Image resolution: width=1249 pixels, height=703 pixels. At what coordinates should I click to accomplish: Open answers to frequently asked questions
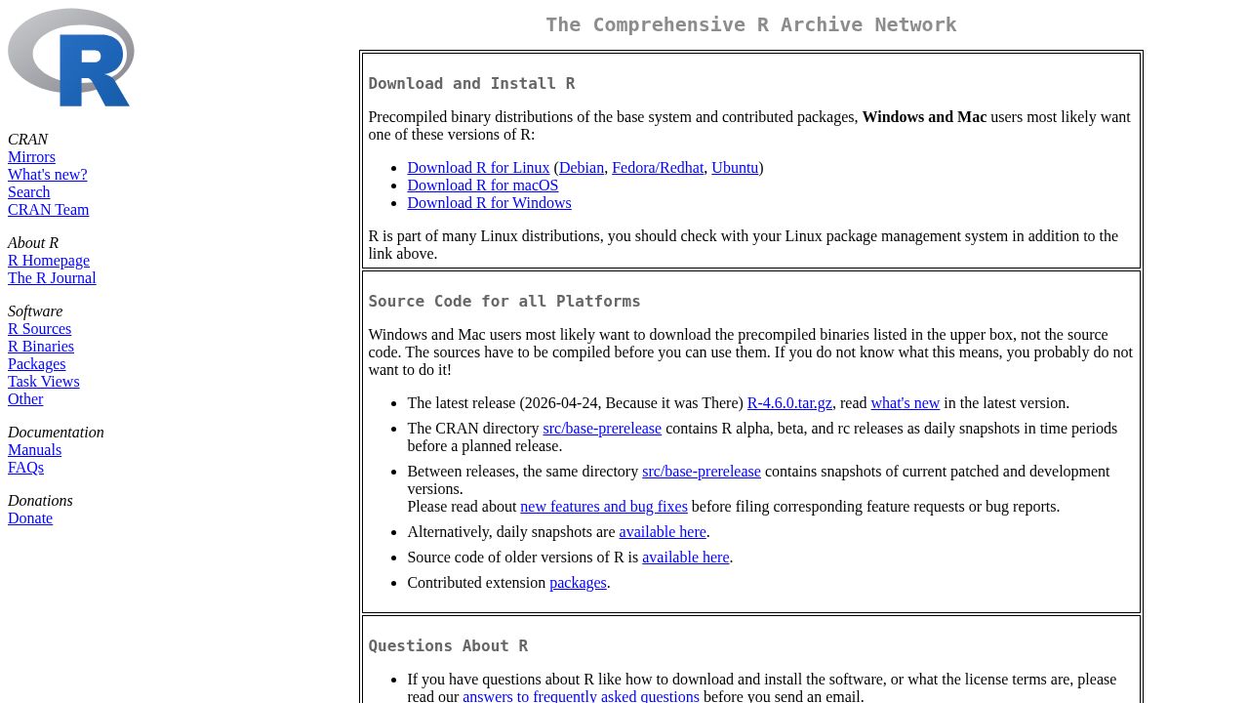[x=581, y=696]
